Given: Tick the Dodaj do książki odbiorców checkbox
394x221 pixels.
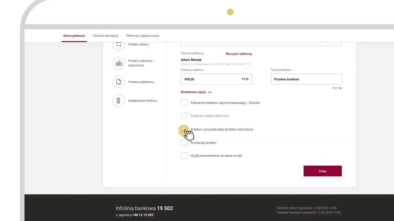Looking at the screenshot, I should pyautogui.click(x=184, y=116).
